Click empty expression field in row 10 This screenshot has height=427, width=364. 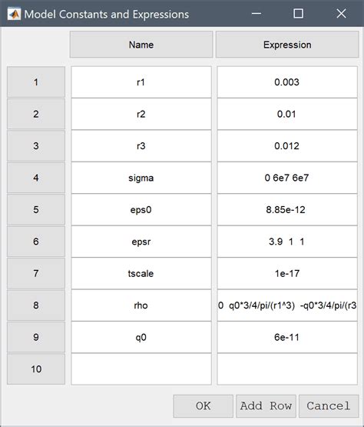coord(287,369)
